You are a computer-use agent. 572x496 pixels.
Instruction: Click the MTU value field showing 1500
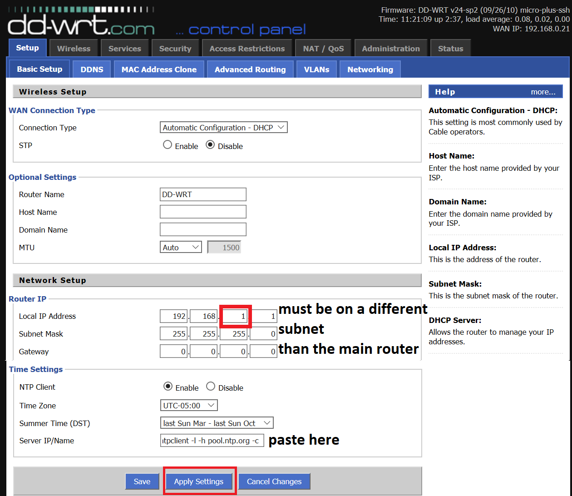[x=224, y=247]
